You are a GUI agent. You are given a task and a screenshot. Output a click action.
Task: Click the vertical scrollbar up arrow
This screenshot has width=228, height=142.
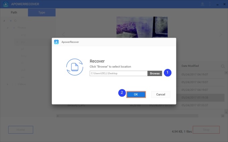pos(226,73)
